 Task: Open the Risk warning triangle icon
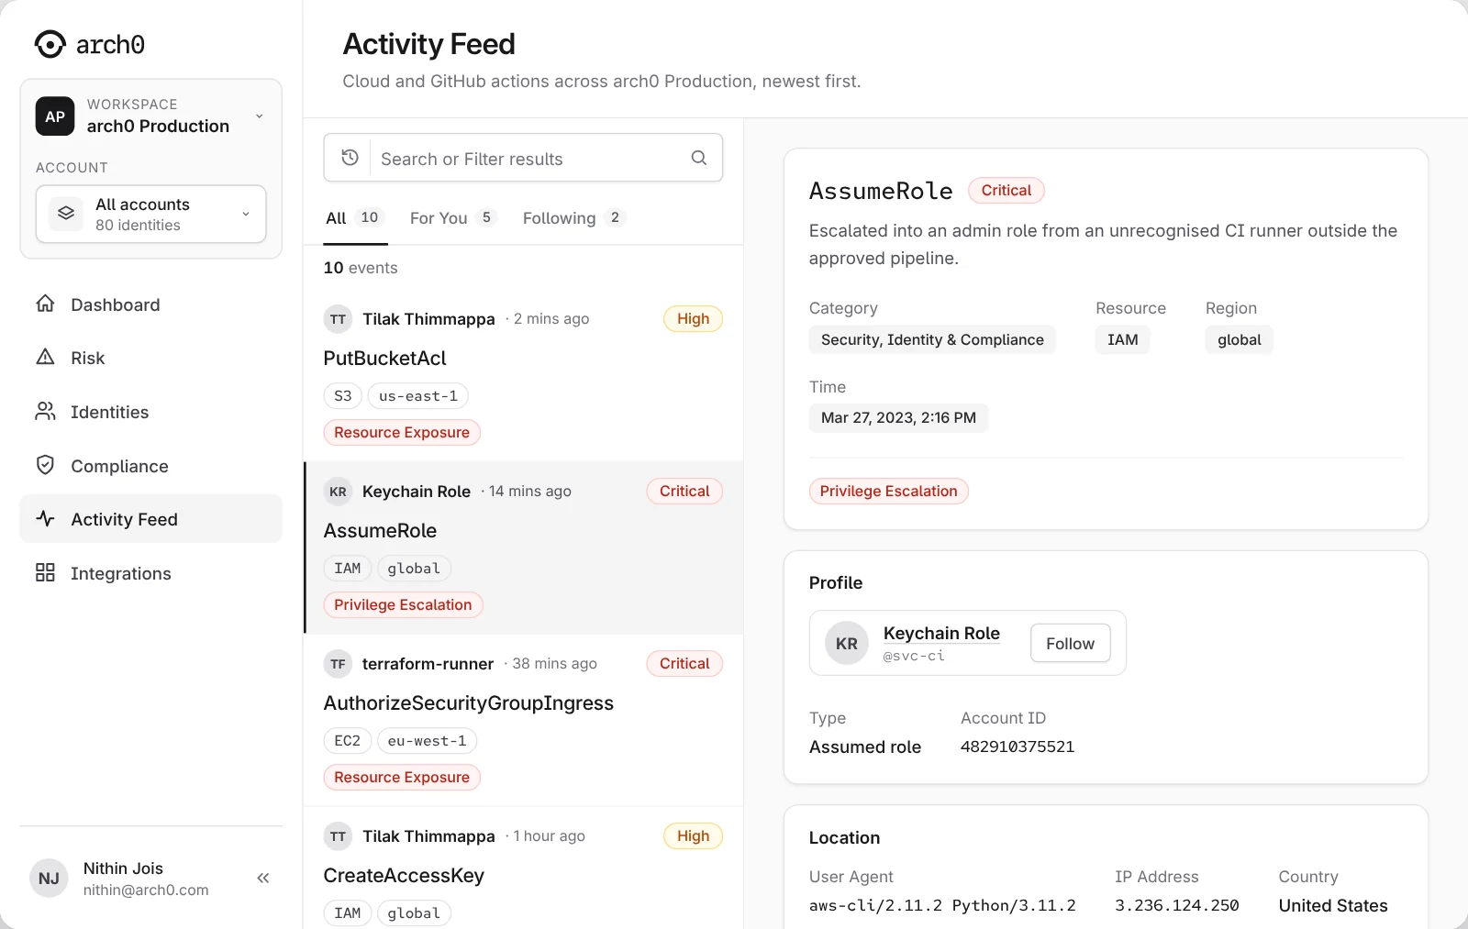click(45, 357)
